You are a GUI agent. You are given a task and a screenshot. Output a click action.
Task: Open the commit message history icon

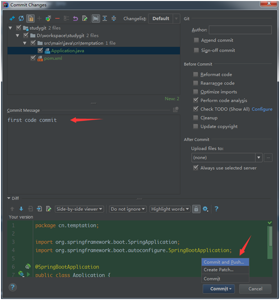[176, 110]
